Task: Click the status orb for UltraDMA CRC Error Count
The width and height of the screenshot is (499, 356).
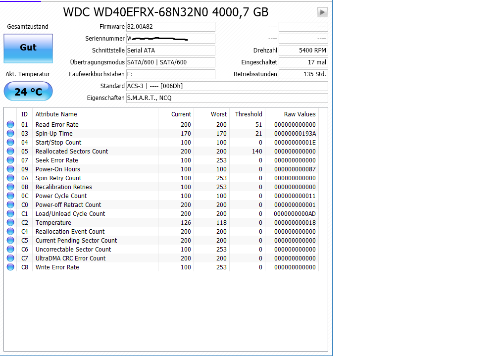Action: pos(10,258)
